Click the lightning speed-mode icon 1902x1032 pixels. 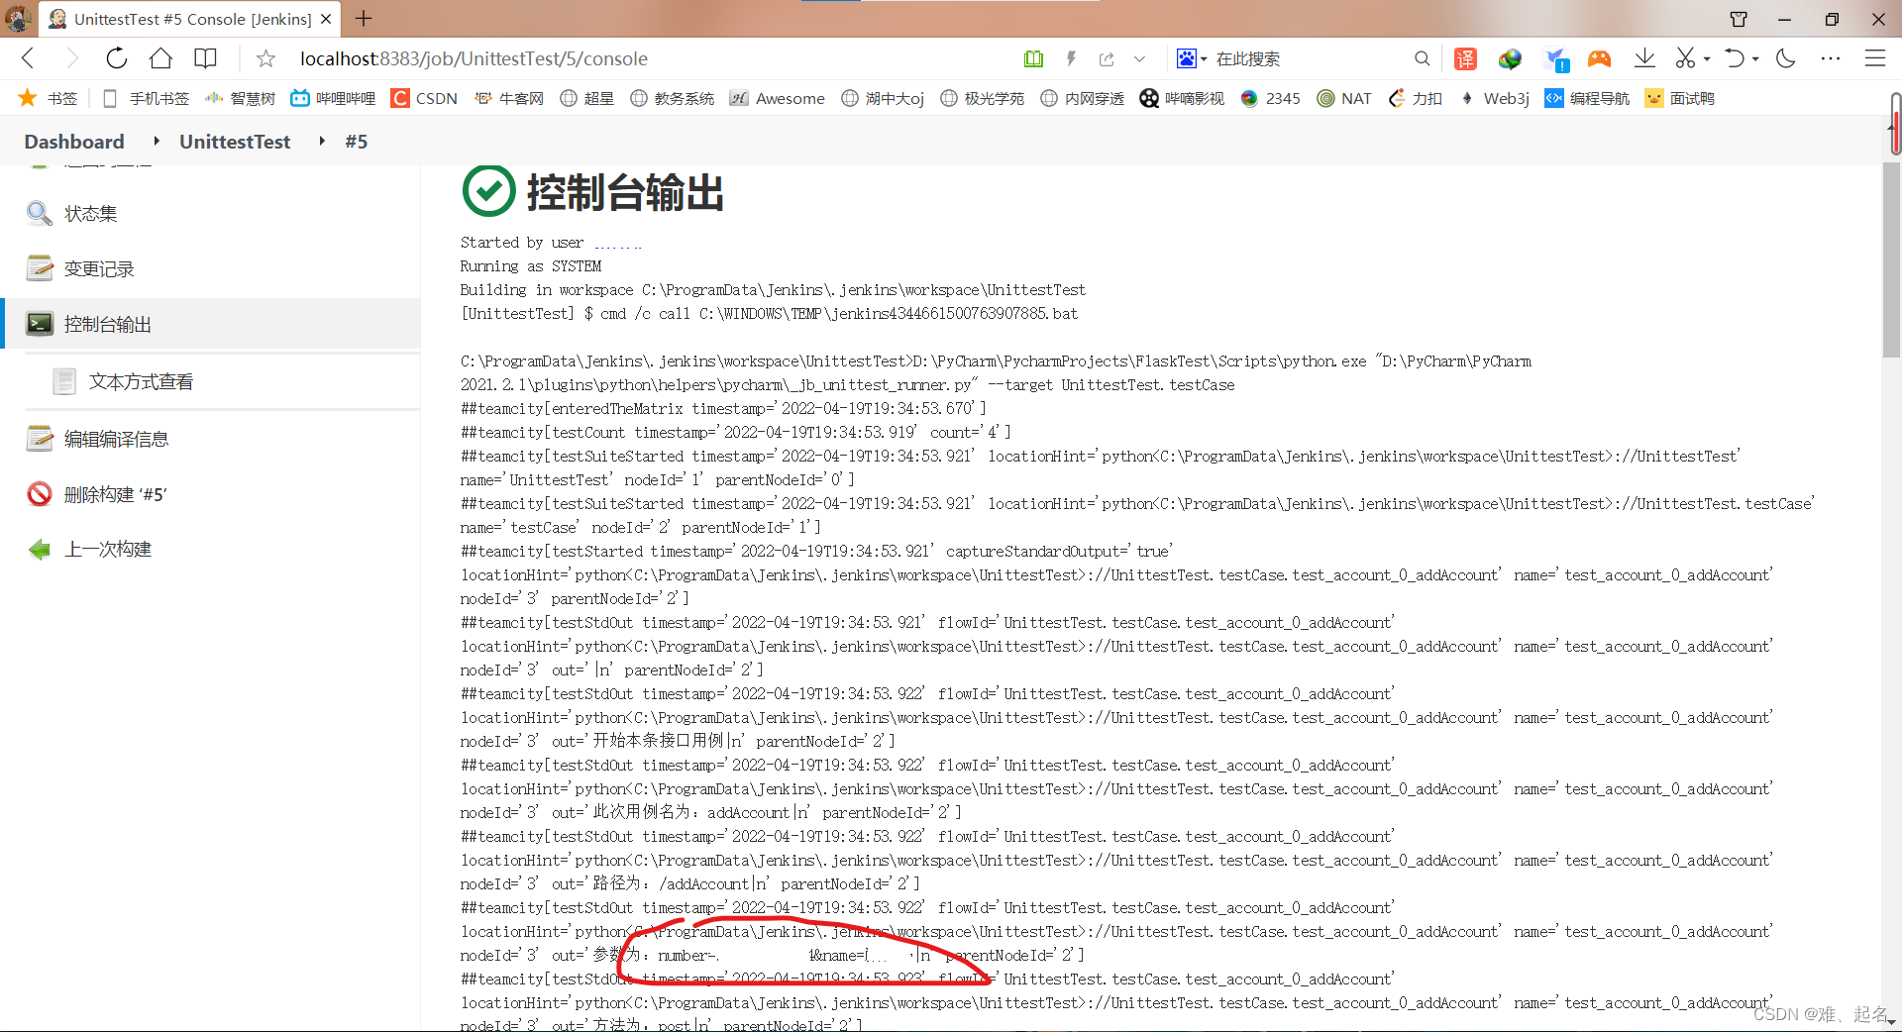(x=1071, y=59)
